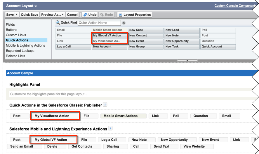Select Mobile & Lightning Actions category

tap(25, 45)
